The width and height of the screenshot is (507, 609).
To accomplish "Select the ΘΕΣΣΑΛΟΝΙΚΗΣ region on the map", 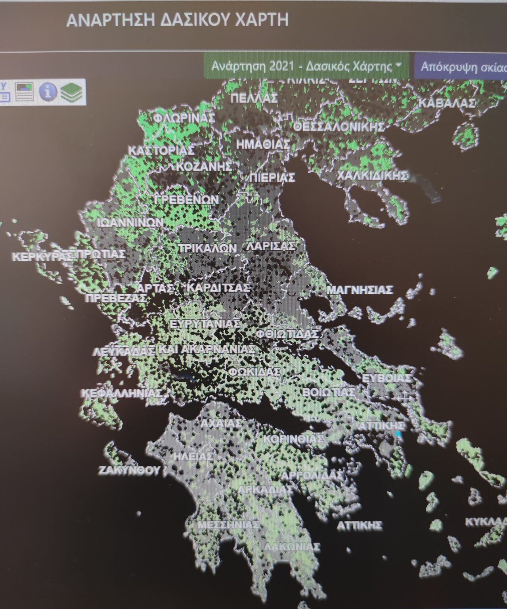I will [x=338, y=127].
